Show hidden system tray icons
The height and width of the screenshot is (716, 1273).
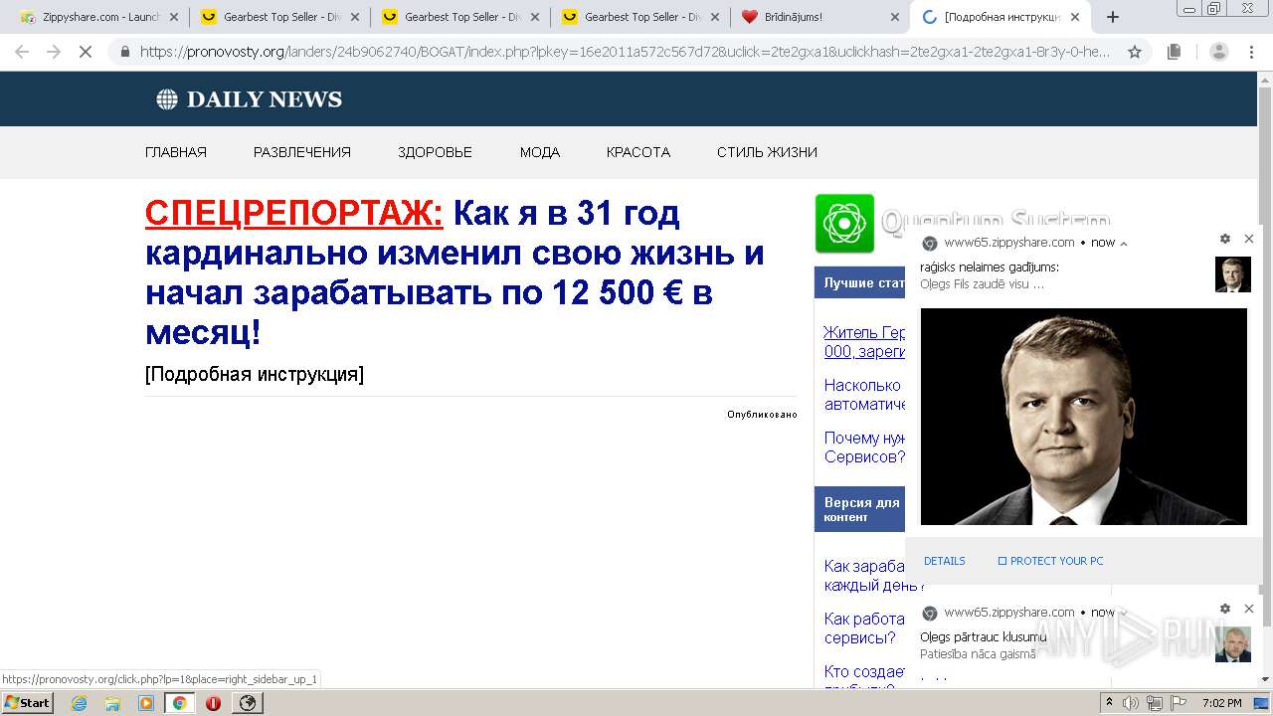[1110, 703]
